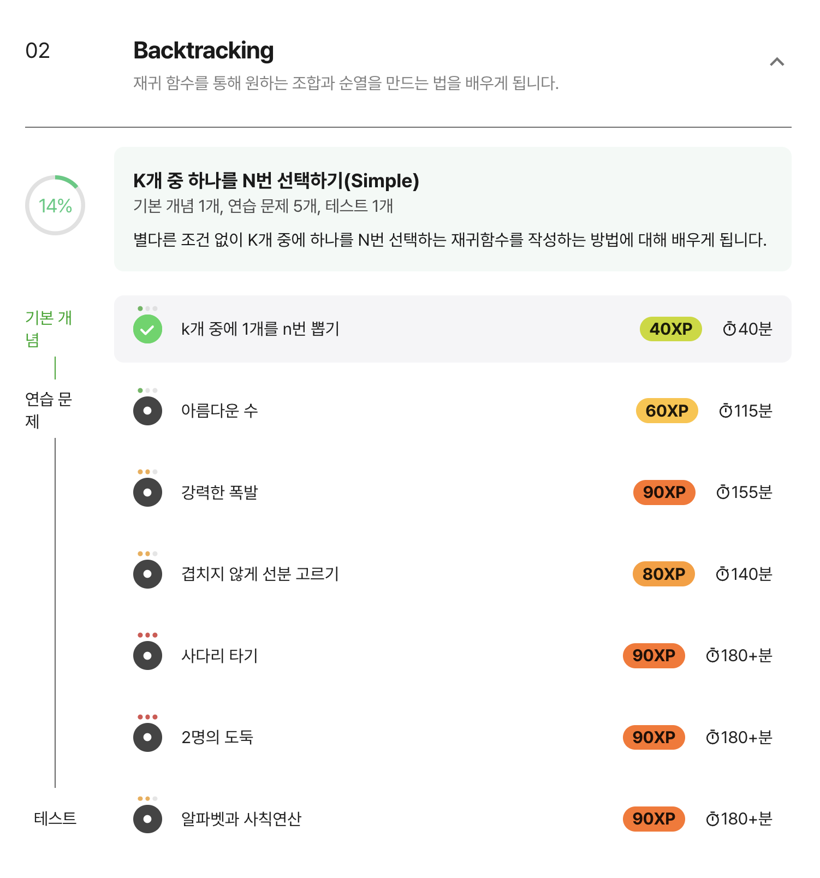The width and height of the screenshot is (820, 878).
Task: Click the green completed checkmark icon
Action: (x=147, y=329)
